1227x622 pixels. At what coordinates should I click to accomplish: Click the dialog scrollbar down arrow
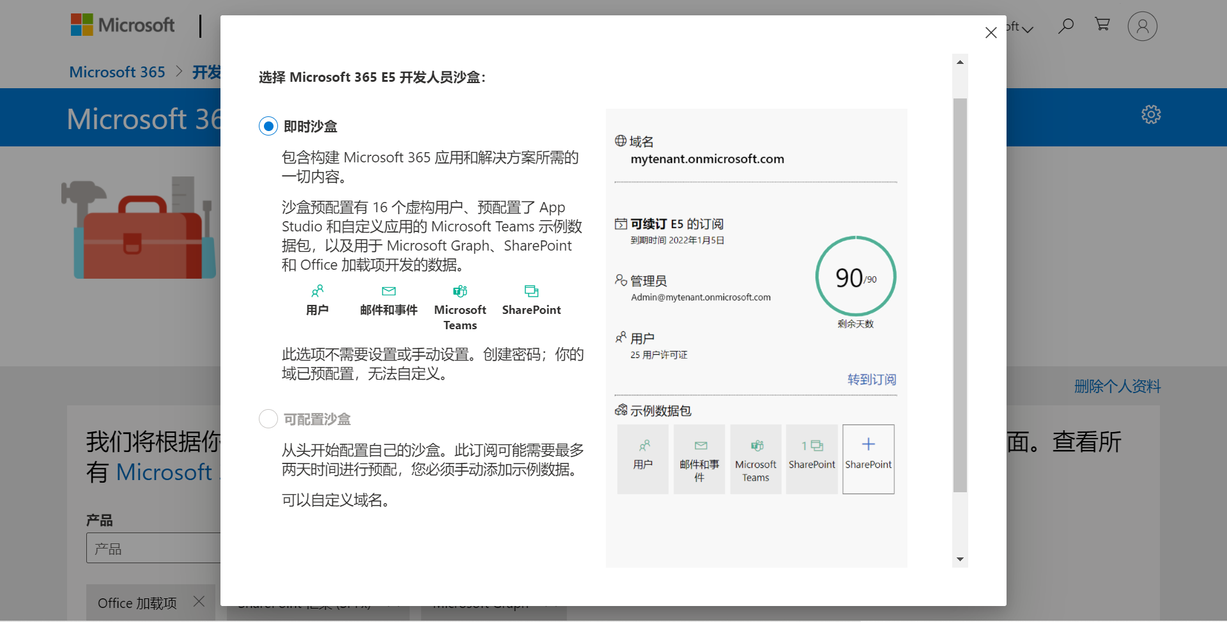[x=960, y=559]
